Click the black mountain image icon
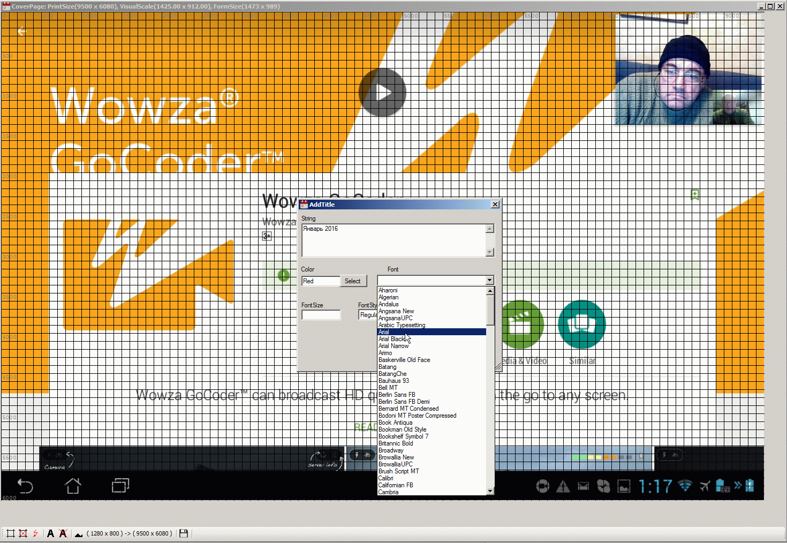Image resolution: width=787 pixels, height=543 pixels. pyautogui.click(x=79, y=534)
